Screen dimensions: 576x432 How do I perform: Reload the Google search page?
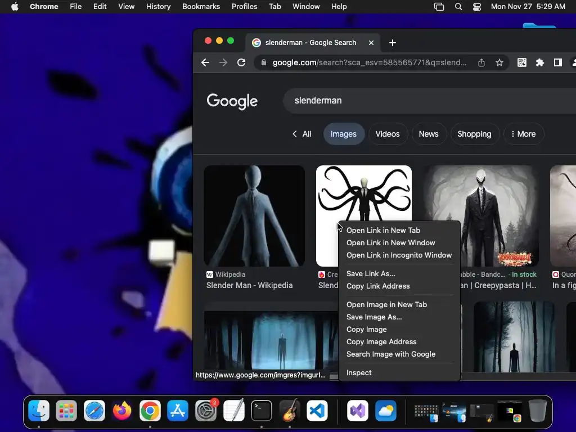241,63
